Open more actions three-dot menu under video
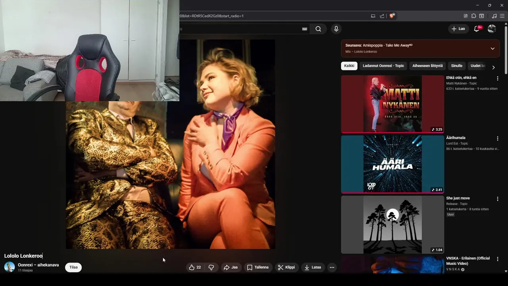The height and width of the screenshot is (286, 508). pos(332,267)
